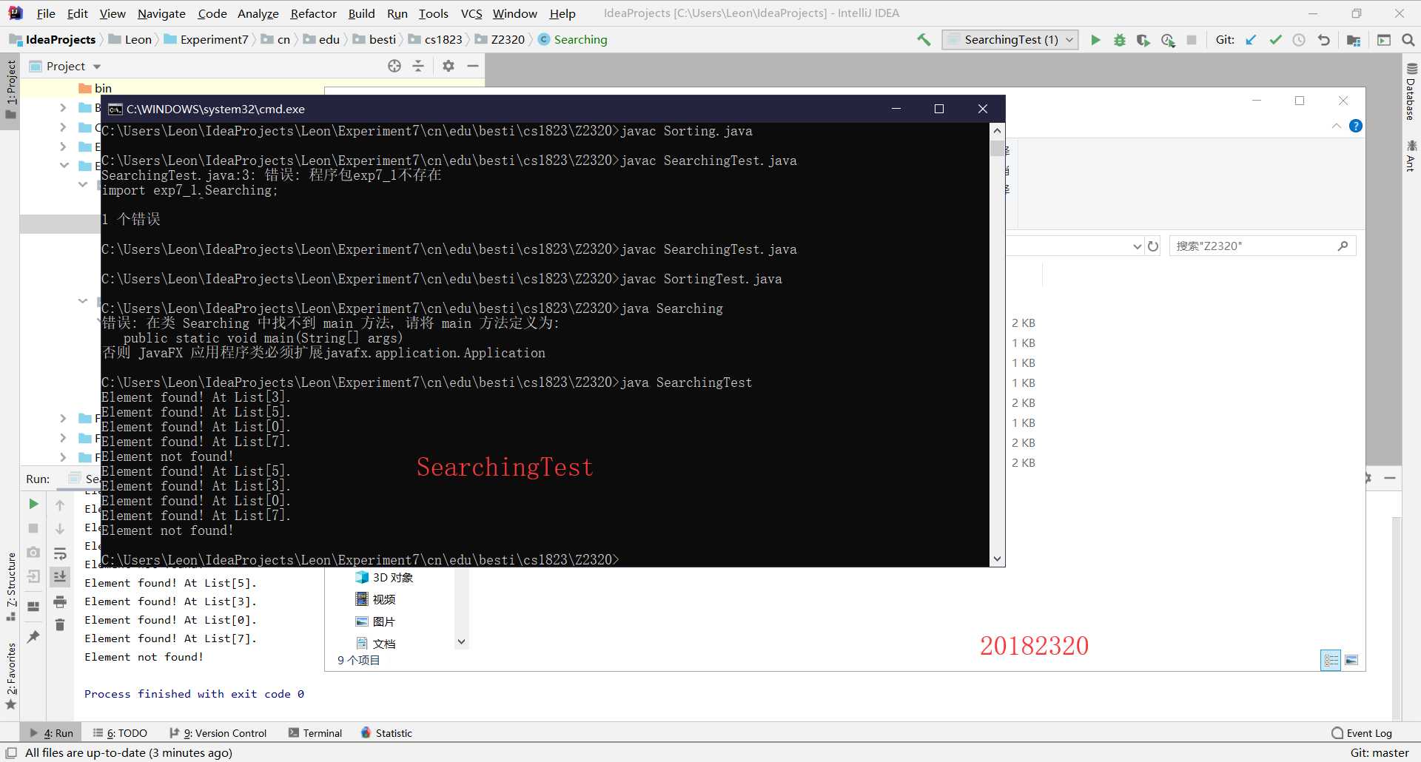Pin the Run tab
The image size is (1421, 762).
(33, 636)
